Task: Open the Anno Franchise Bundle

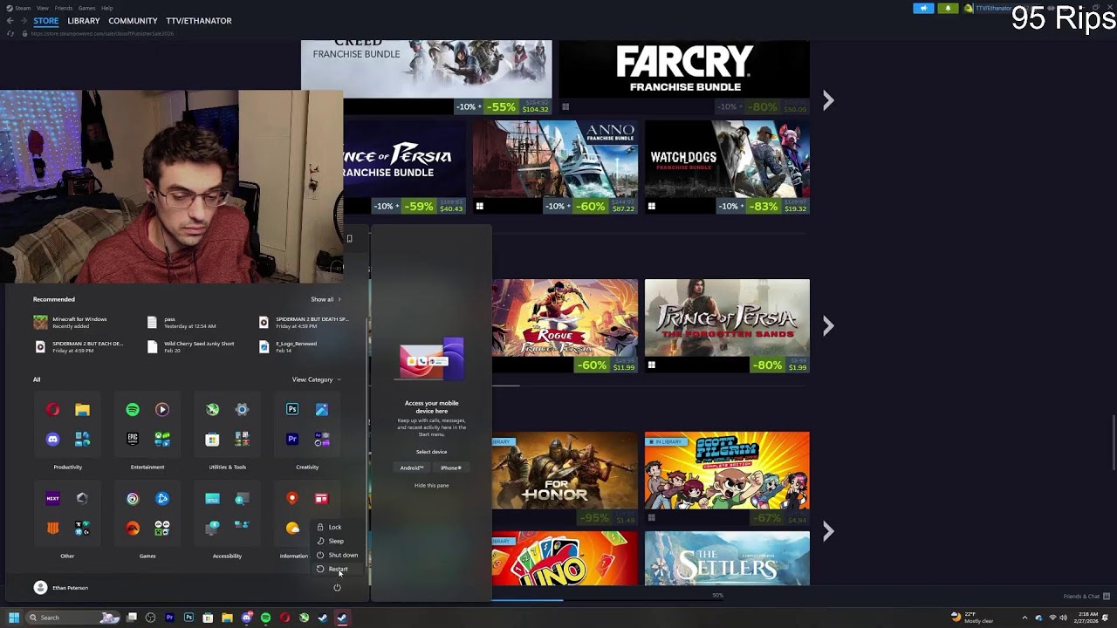Action: (555, 167)
